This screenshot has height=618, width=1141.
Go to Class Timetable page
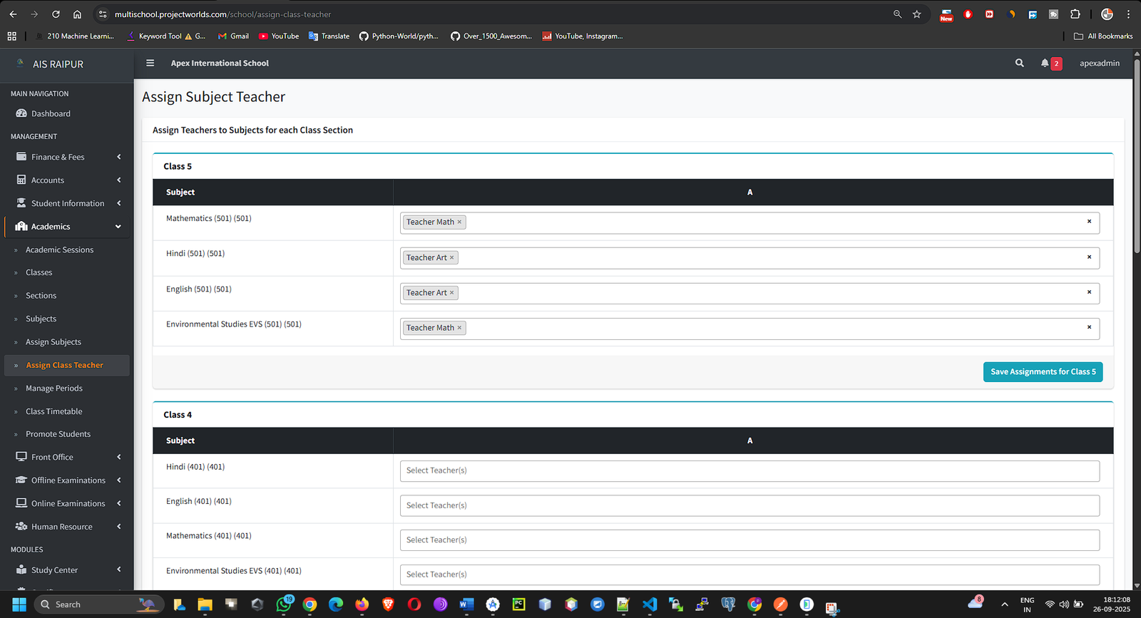(54, 411)
